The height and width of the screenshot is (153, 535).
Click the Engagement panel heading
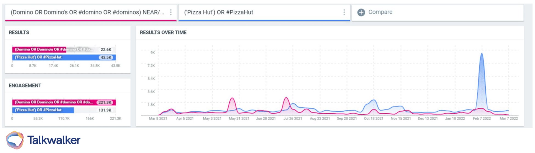click(x=25, y=86)
